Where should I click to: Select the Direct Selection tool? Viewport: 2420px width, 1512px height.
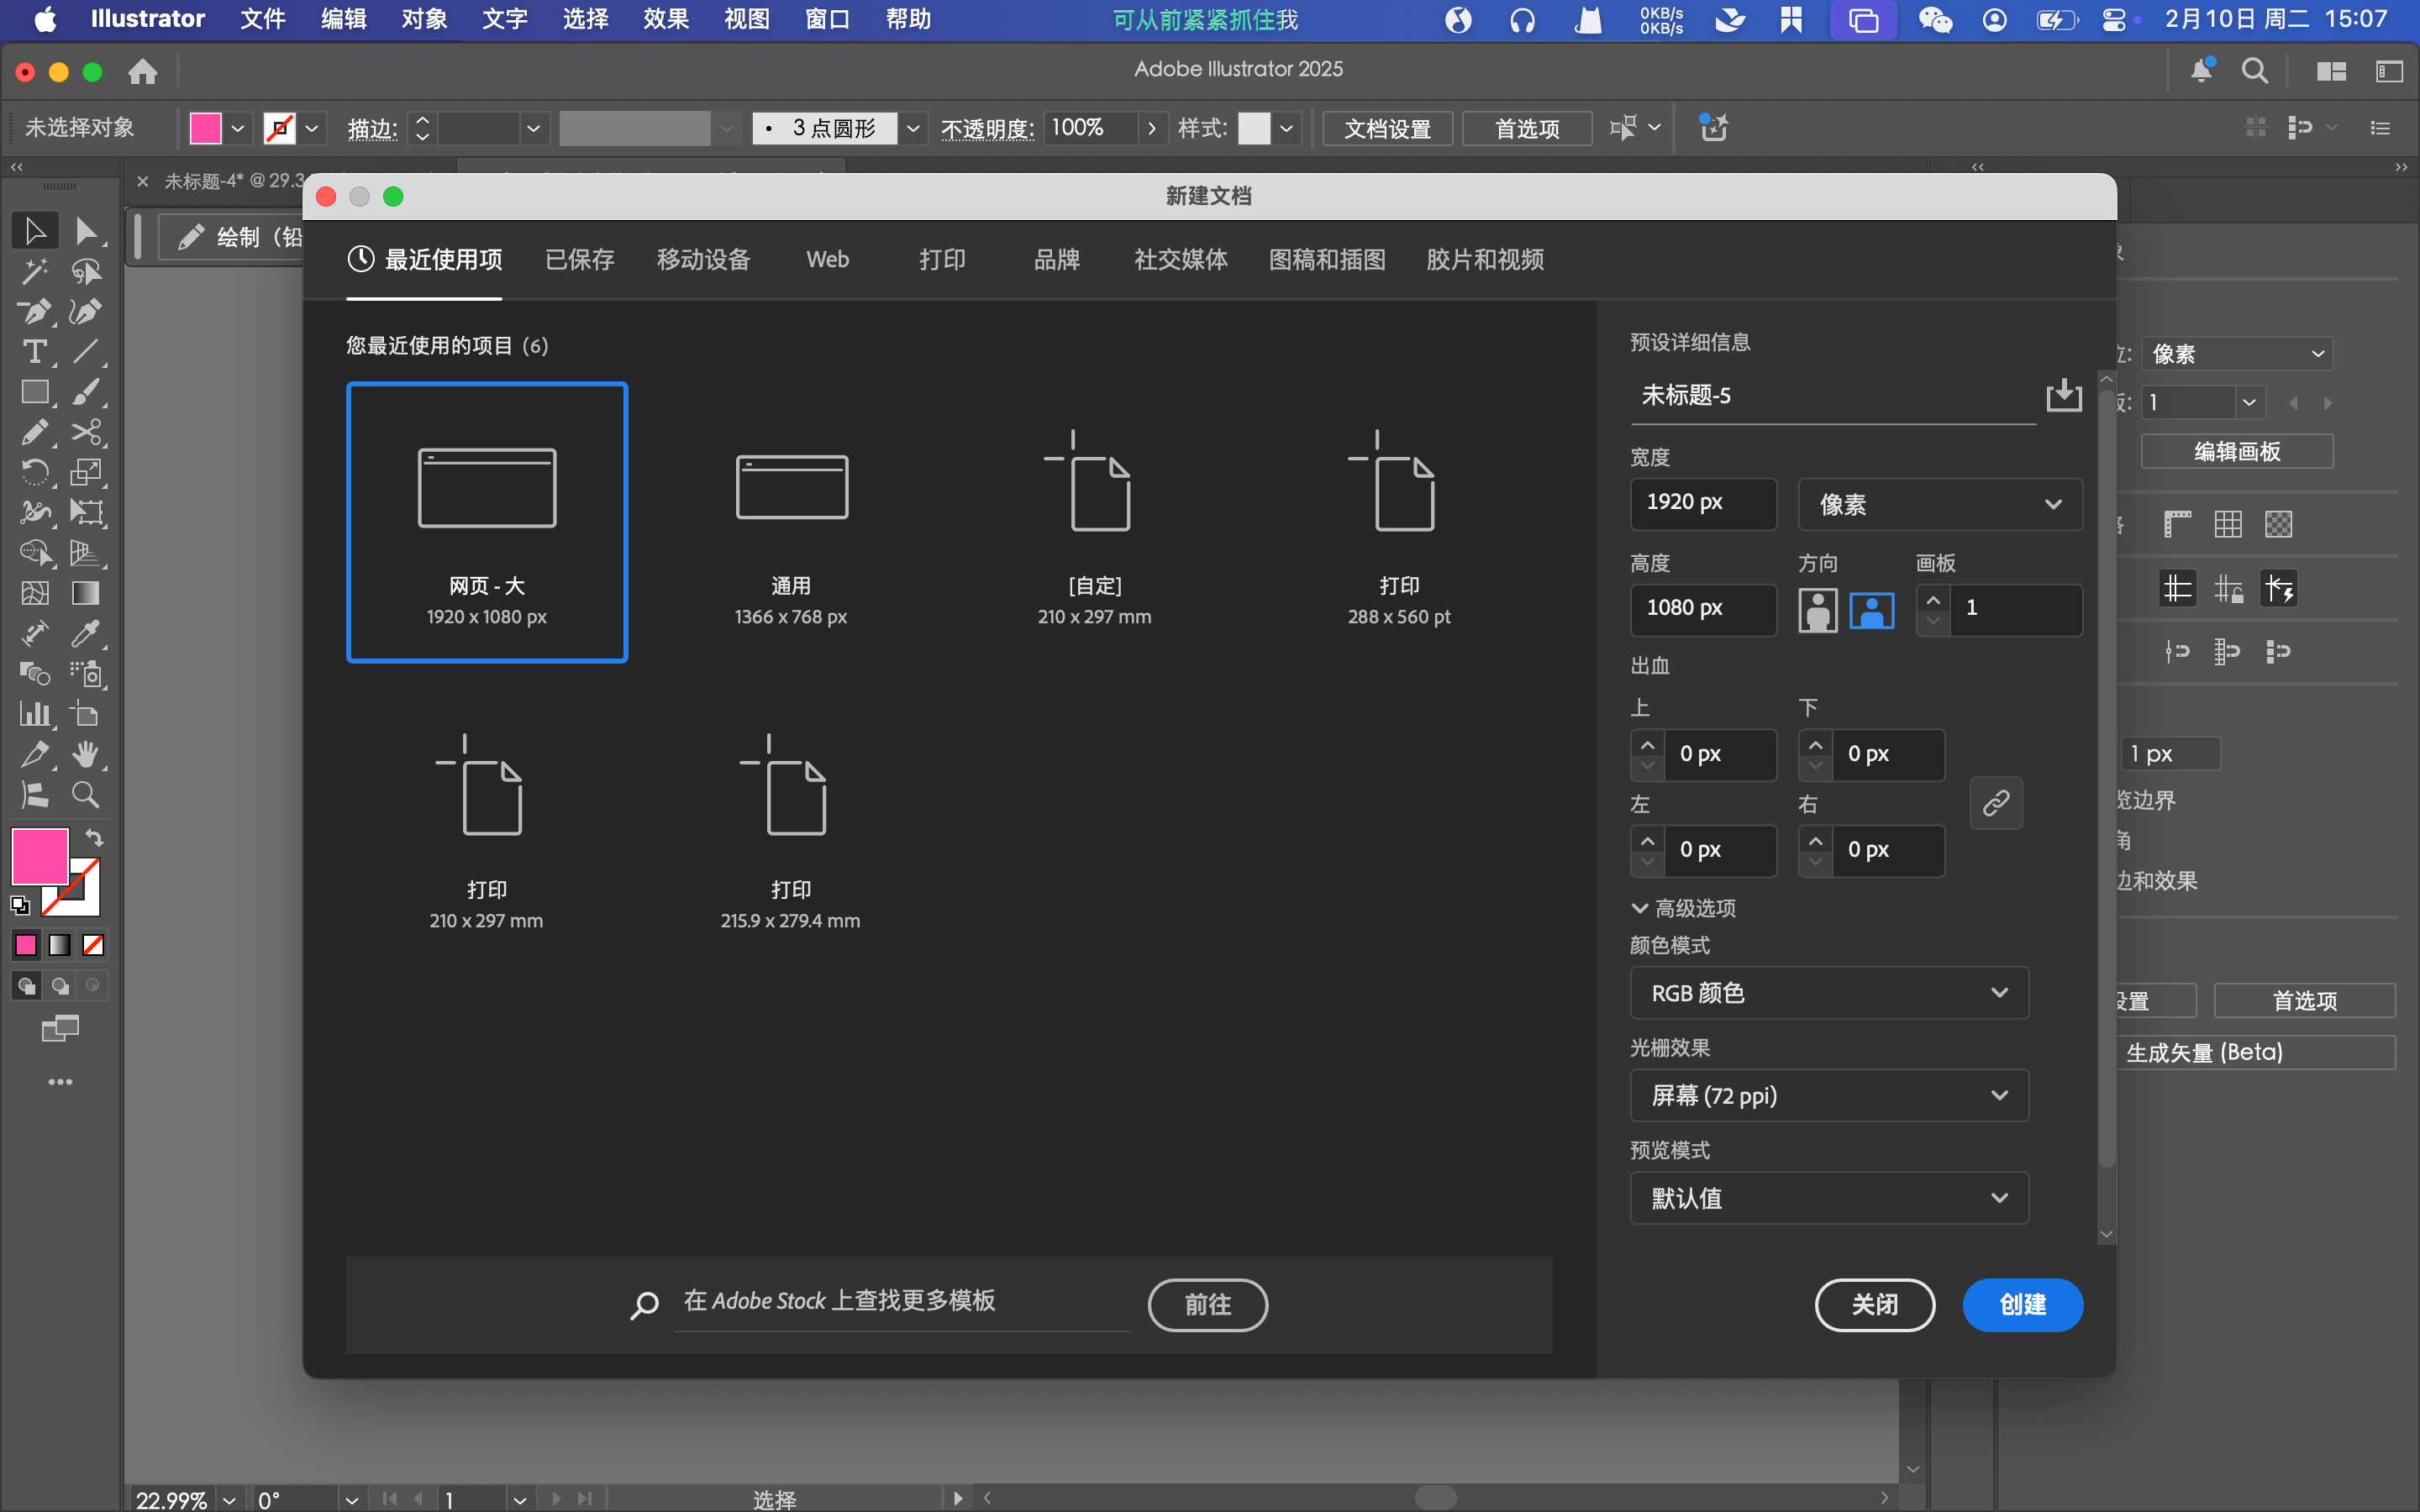[x=86, y=231]
